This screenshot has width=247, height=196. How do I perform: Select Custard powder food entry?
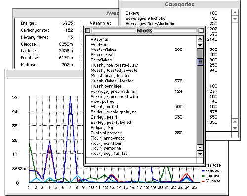click(136, 133)
